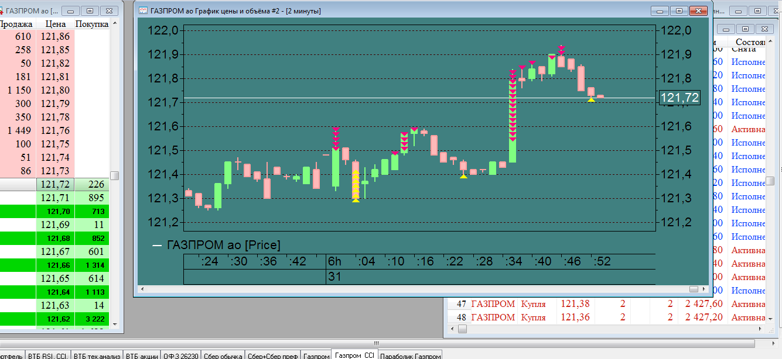Viewport: 782px width, 359px height.
Task: Click sell volume 1 449 in order book
Action: (x=19, y=130)
